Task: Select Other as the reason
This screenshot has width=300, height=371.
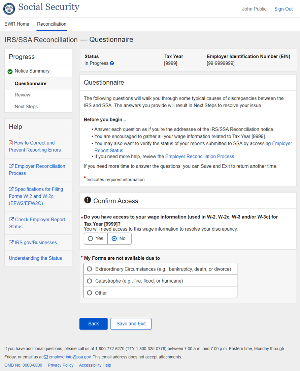Action: coord(90,293)
